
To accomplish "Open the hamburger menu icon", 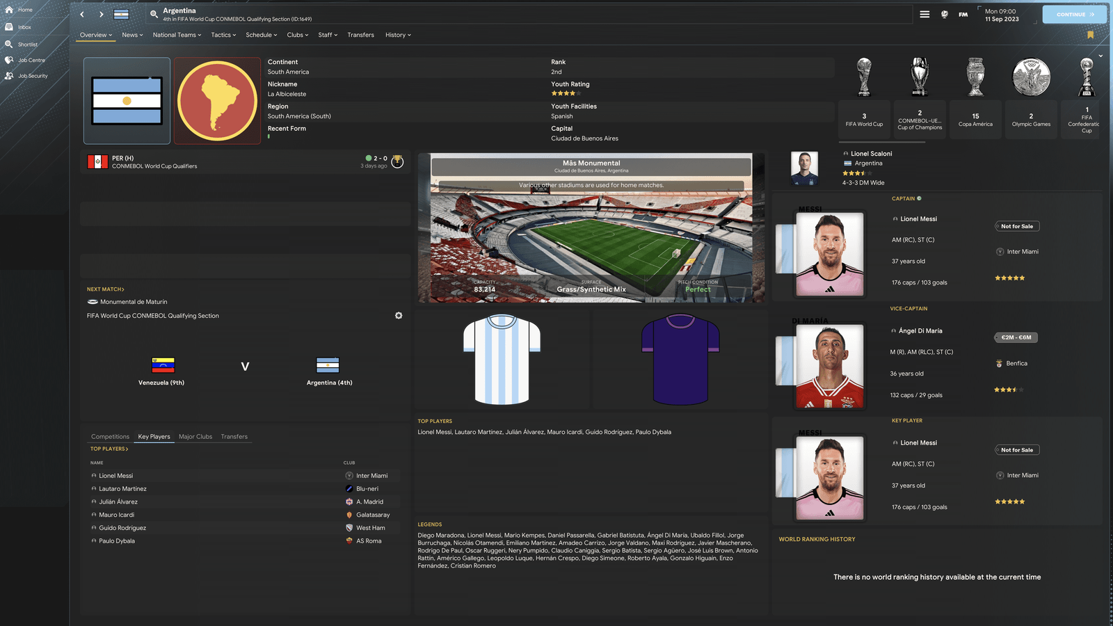I will pos(924,14).
